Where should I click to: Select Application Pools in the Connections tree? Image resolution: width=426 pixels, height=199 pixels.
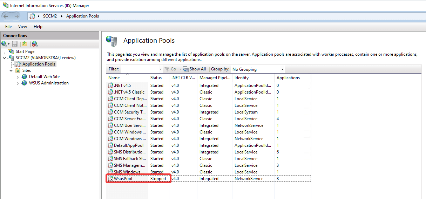(39, 64)
